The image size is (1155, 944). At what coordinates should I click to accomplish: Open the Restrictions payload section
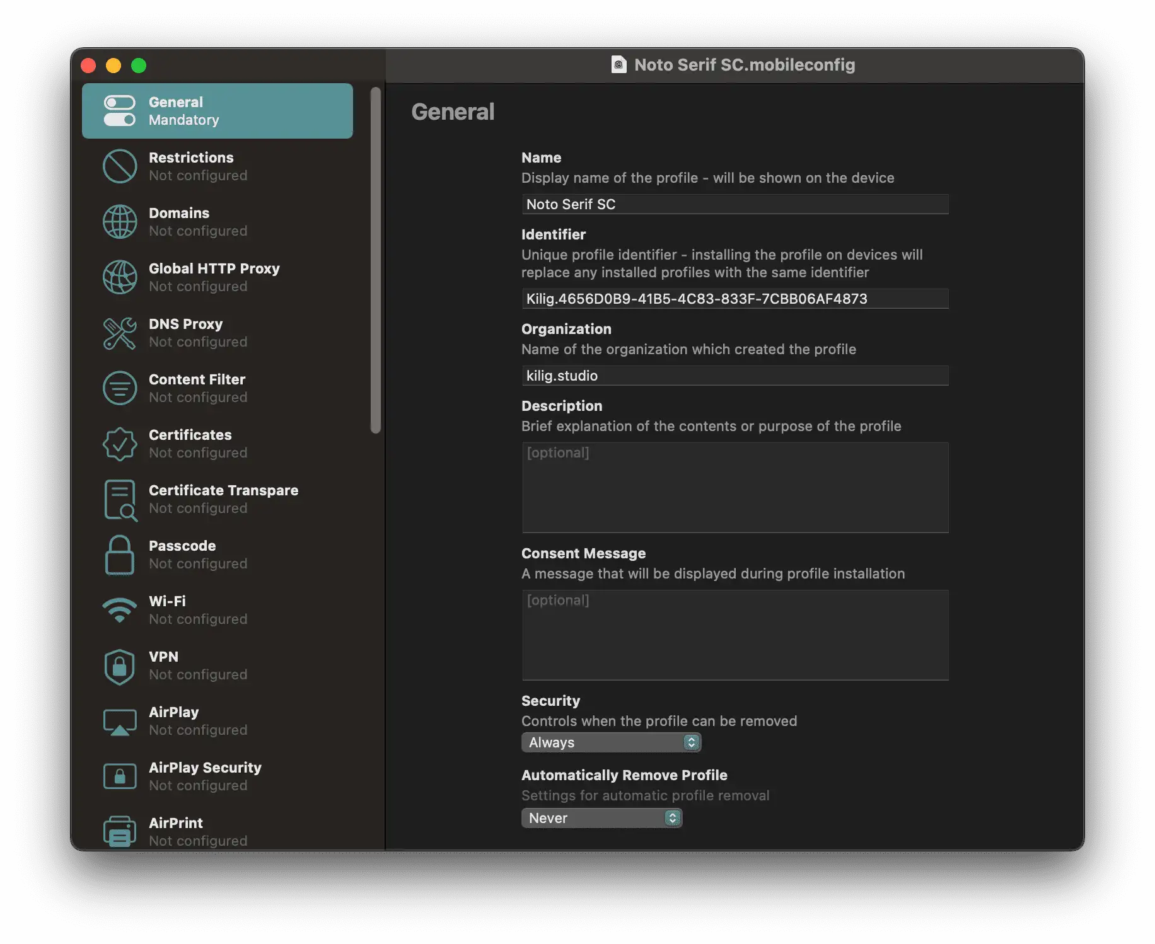[218, 166]
